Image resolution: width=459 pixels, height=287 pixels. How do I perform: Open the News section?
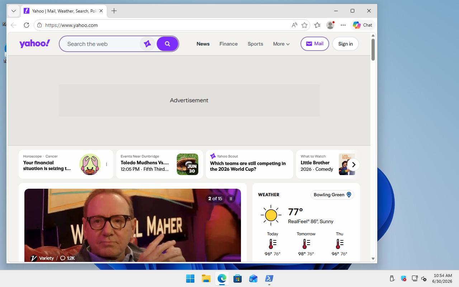click(203, 44)
